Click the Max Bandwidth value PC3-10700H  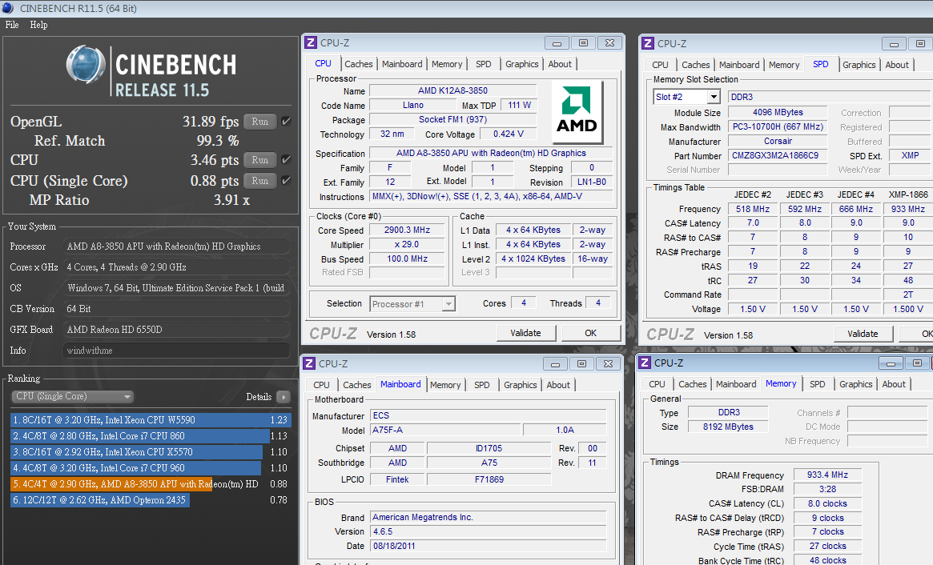777,126
